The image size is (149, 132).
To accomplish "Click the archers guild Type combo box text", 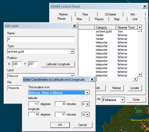I will click(39, 52).
